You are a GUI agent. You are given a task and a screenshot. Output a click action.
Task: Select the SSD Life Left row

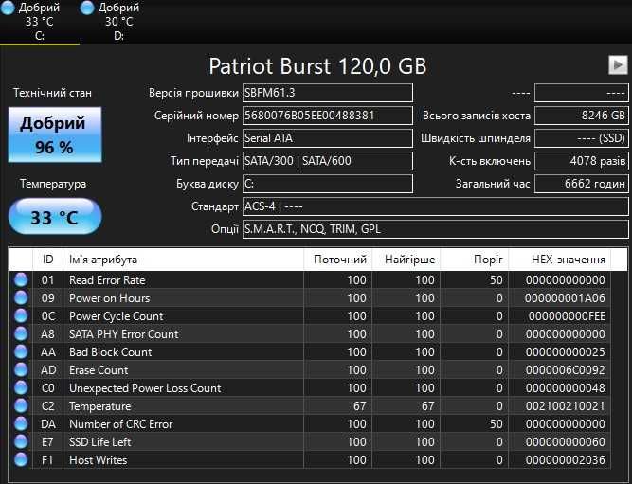[310, 441]
